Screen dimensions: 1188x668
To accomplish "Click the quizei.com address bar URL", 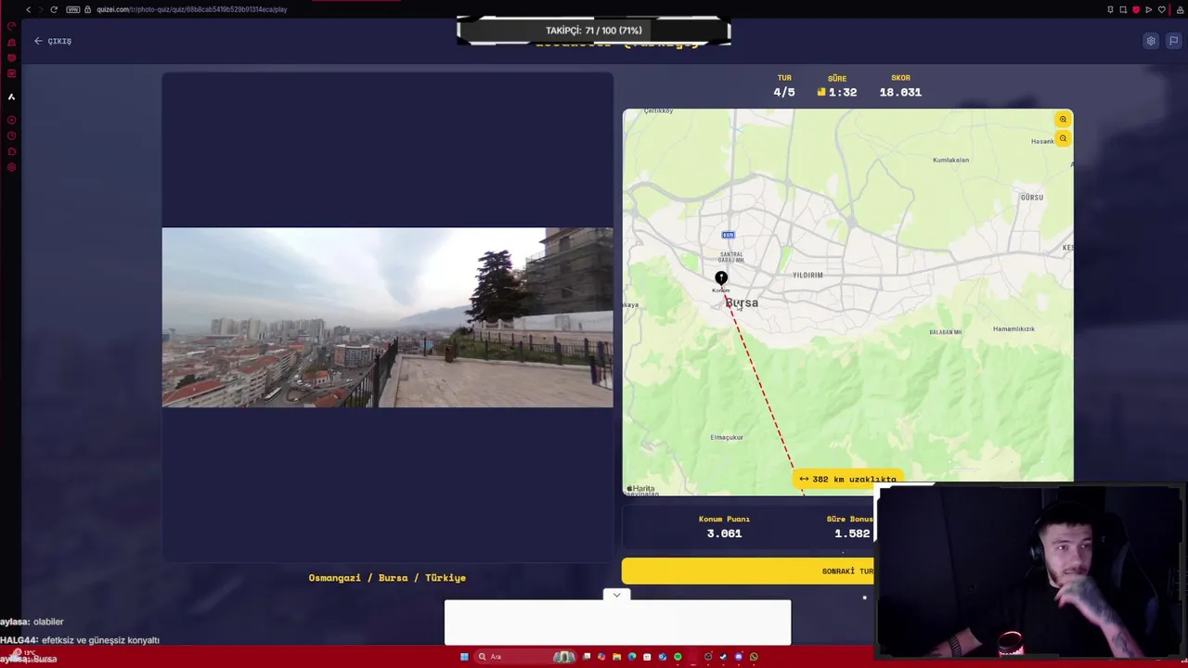I will click(x=191, y=9).
